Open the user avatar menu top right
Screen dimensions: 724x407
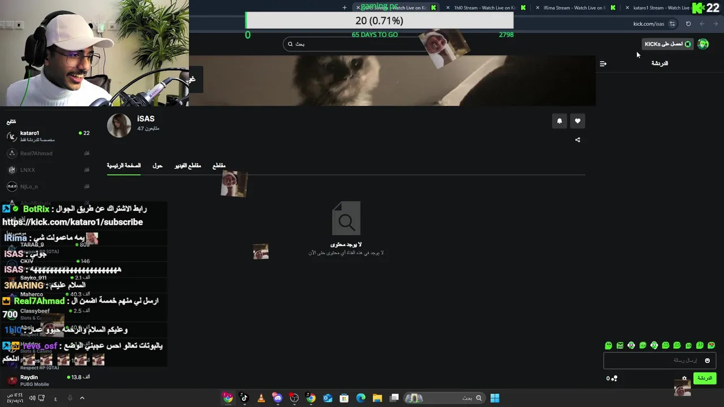(703, 44)
